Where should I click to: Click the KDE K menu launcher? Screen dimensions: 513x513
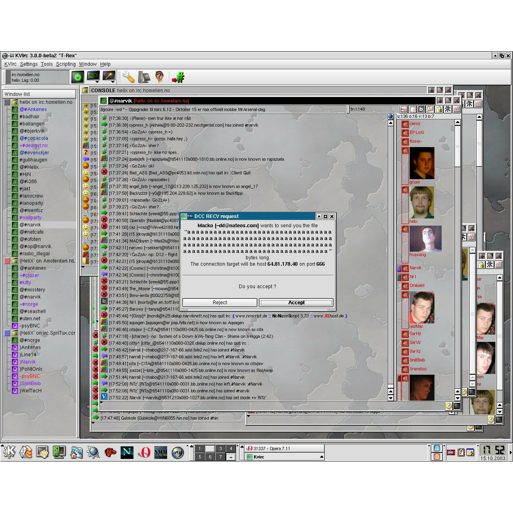9,452
